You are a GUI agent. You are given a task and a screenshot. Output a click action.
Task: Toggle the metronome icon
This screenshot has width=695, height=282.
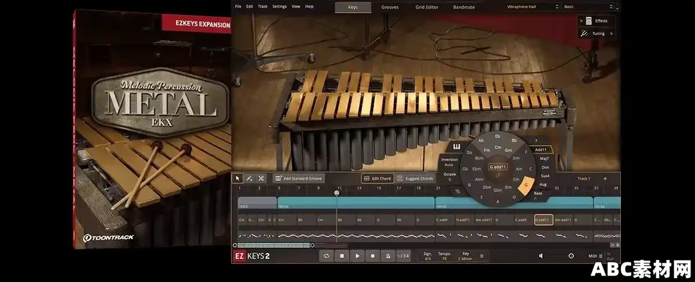(387, 255)
